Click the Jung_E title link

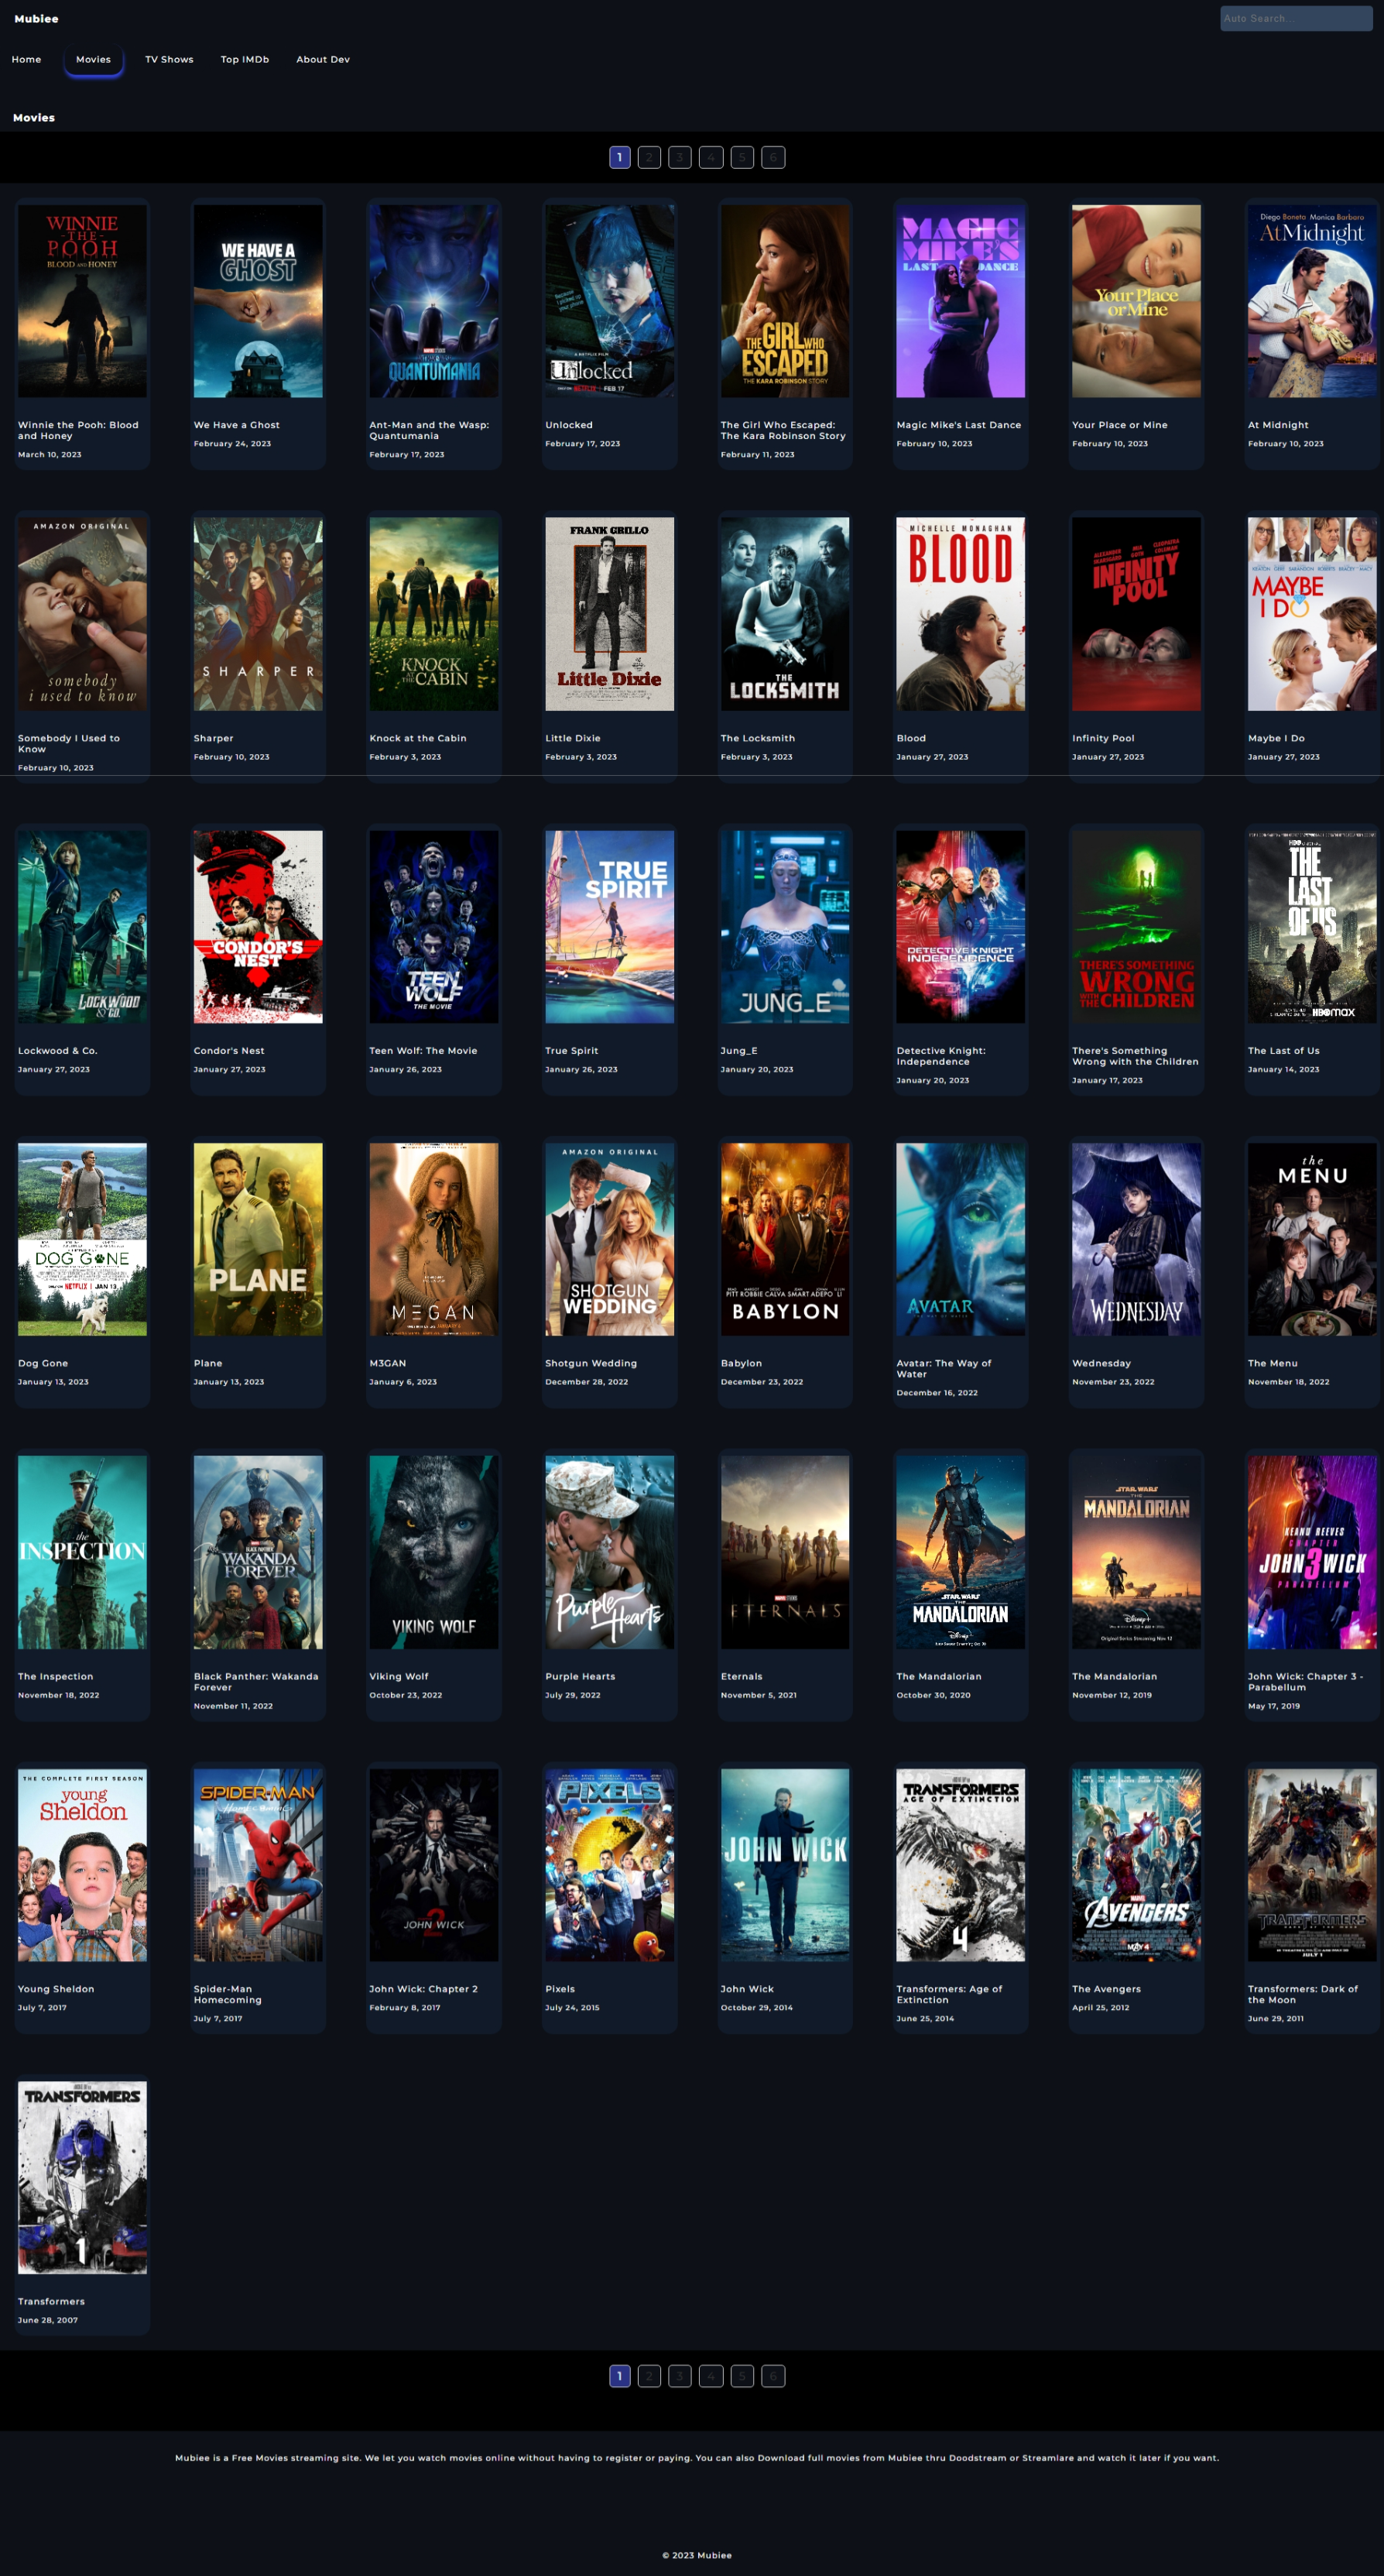click(x=739, y=1051)
